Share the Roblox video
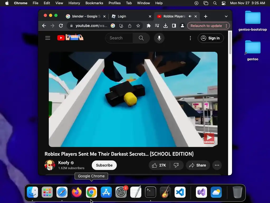The width and height of the screenshot is (270, 203). [x=198, y=165]
